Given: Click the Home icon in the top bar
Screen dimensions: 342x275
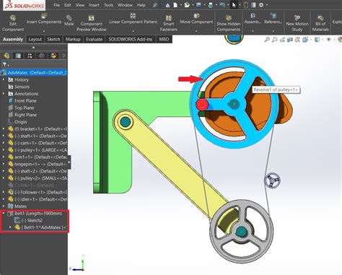Looking at the screenshot, I should (167, 5).
